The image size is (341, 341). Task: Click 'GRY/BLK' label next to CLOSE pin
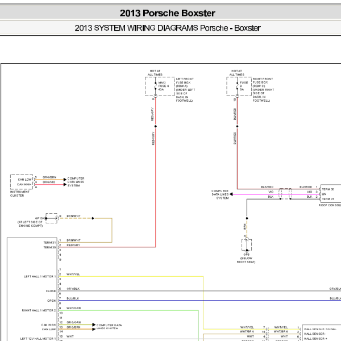(73, 289)
